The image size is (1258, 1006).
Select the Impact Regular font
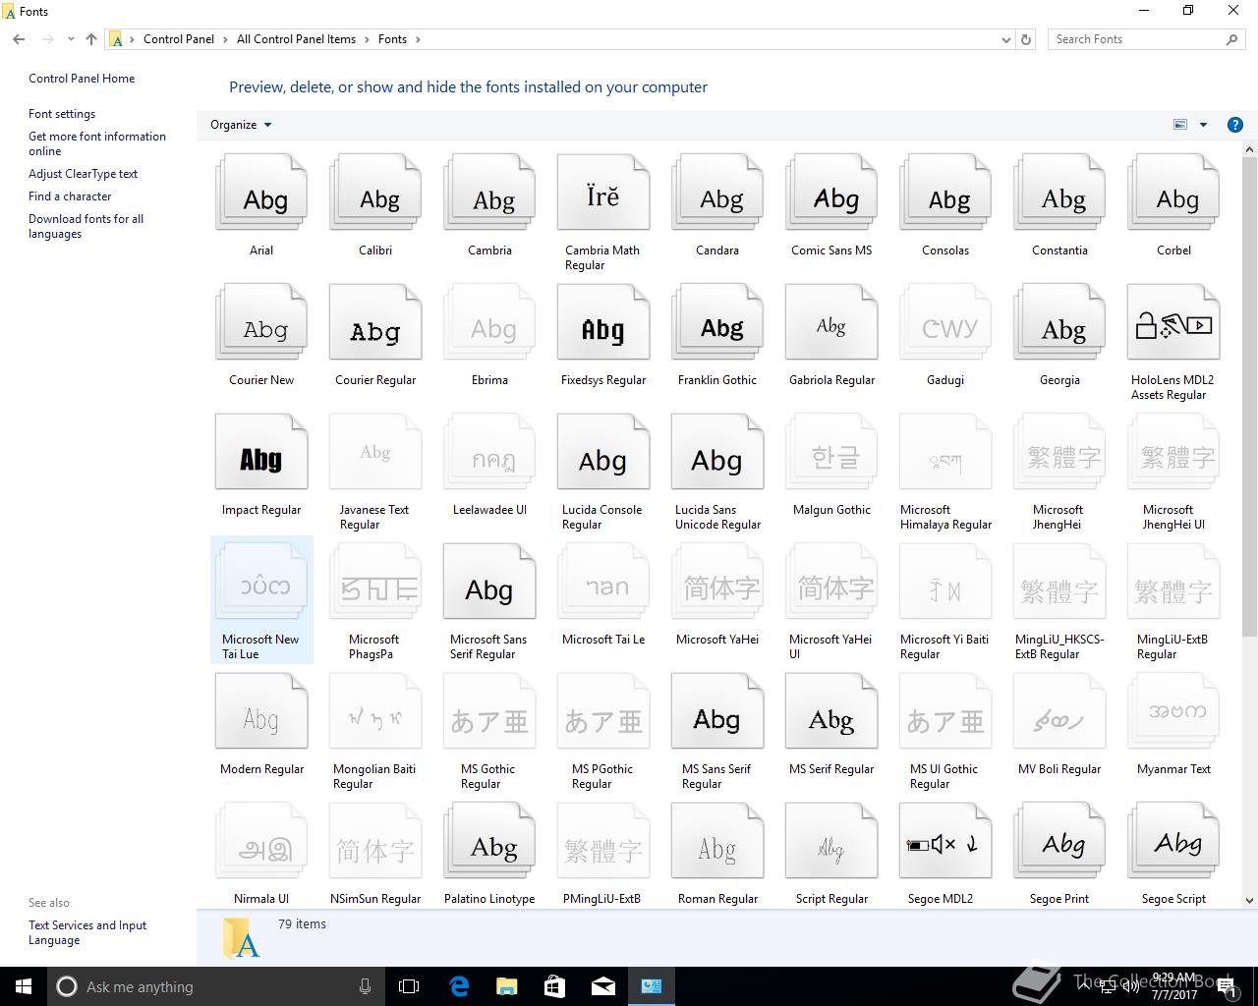coord(261,464)
